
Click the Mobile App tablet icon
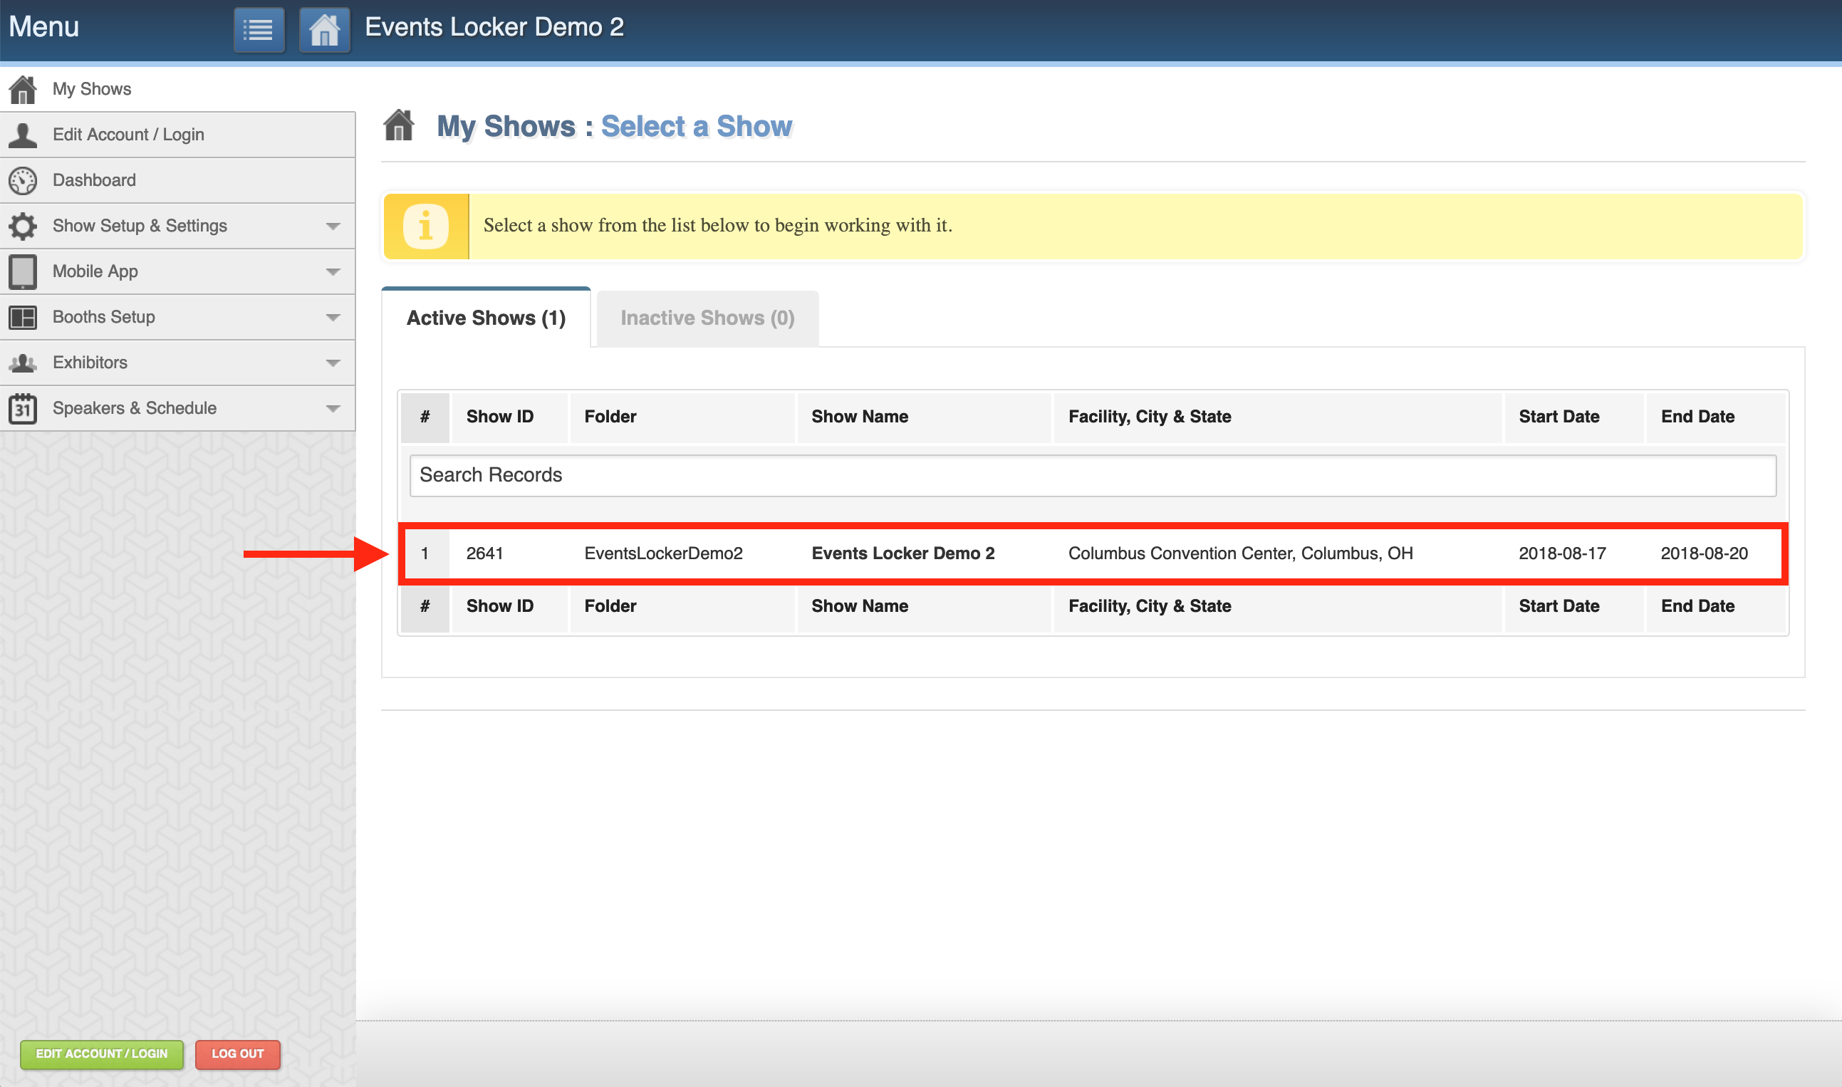tap(23, 271)
